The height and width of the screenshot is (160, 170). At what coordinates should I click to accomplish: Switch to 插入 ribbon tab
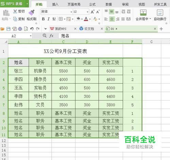55,4
